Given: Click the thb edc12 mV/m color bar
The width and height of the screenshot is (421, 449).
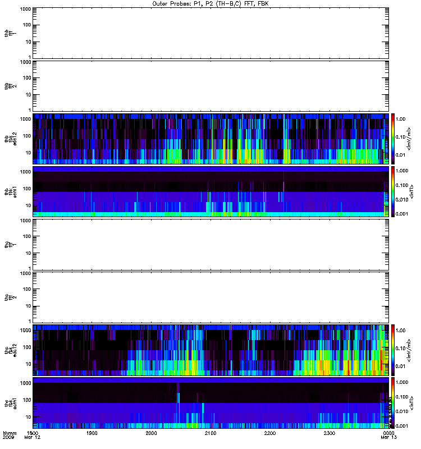Looking at the screenshot, I should (x=392, y=139).
